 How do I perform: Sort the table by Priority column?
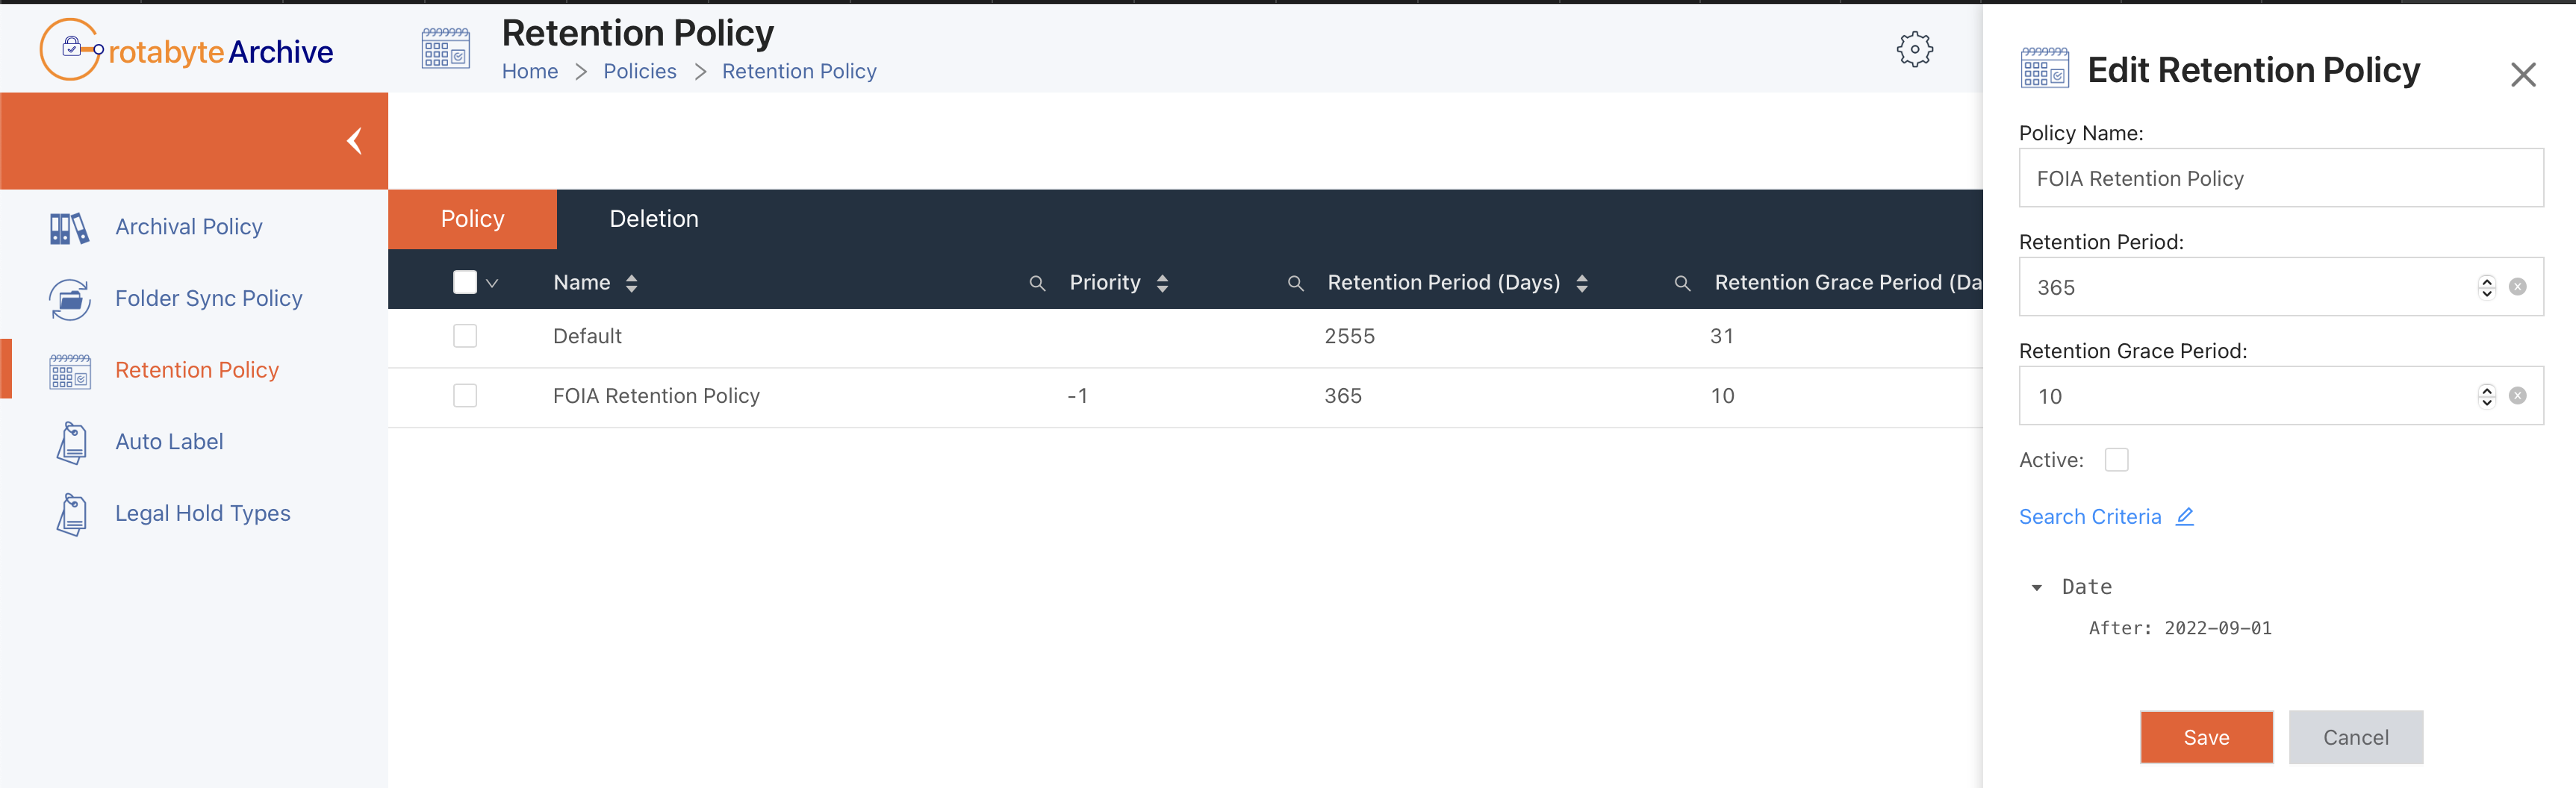click(1162, 283)
